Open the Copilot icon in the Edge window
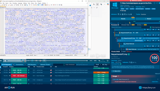The width and height of the screenshot is (160, 91). [x=108, y=4]
